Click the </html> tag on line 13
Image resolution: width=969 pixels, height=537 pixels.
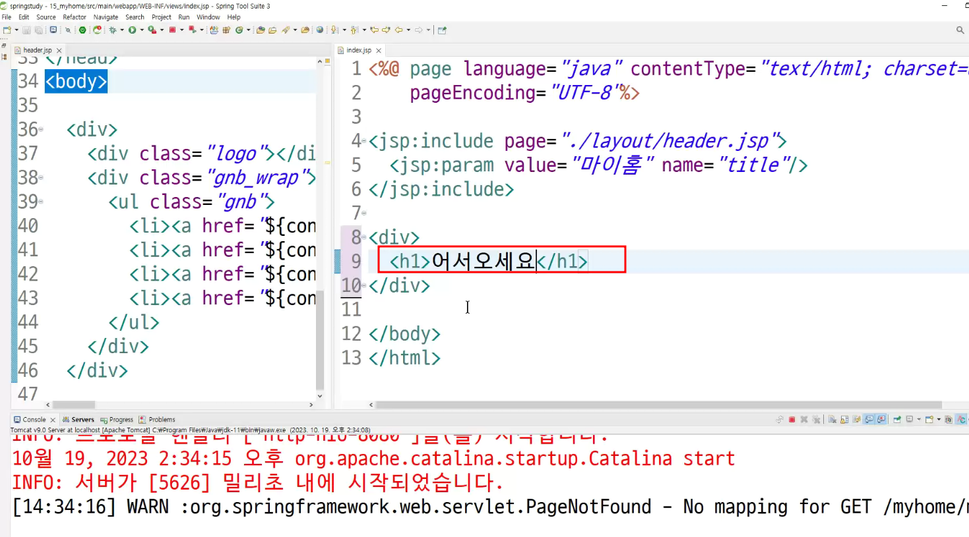[x=404, y=358]
